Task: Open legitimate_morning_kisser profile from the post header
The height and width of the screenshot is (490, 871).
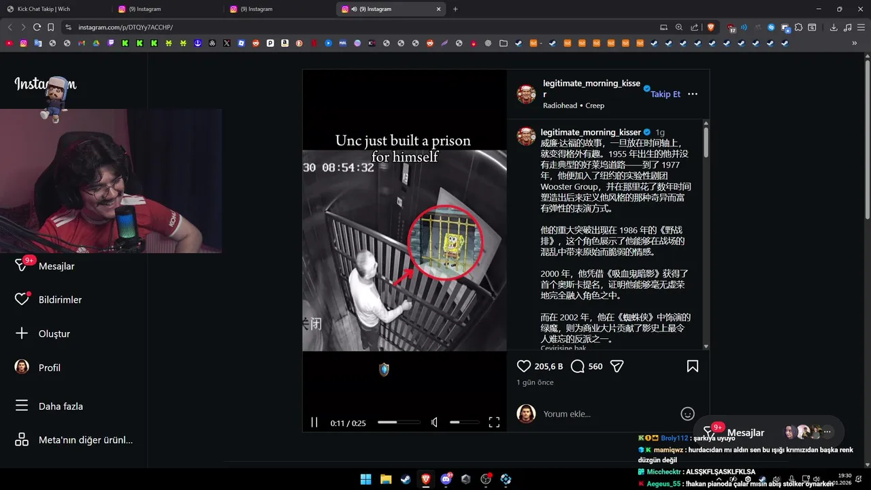Action: click(x=591, y=88)
